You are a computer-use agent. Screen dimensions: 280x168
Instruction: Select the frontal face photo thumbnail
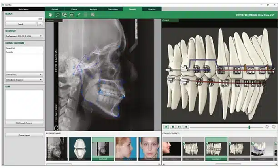point(149,149)
